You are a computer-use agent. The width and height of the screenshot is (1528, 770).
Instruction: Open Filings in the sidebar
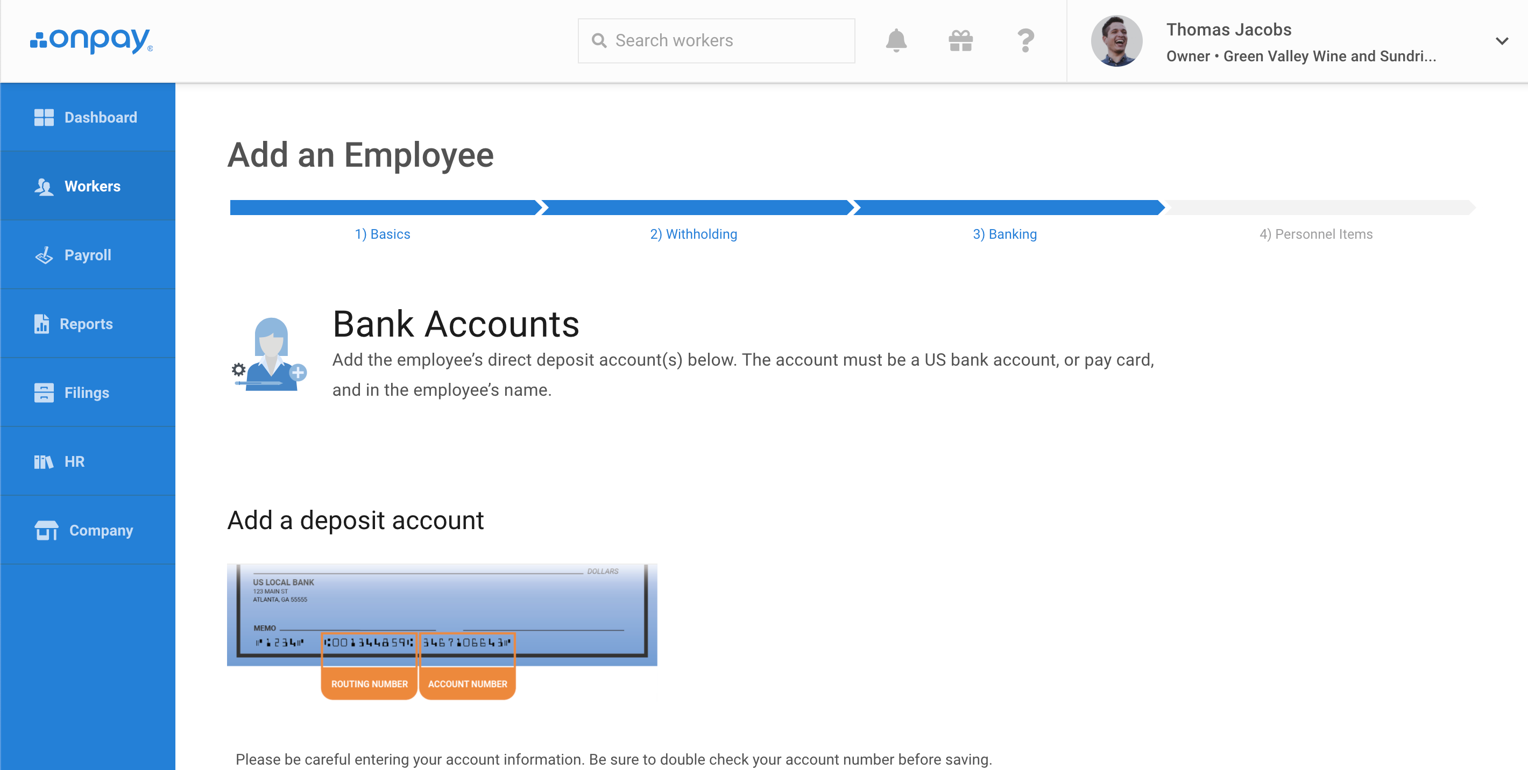click(88, 393)
